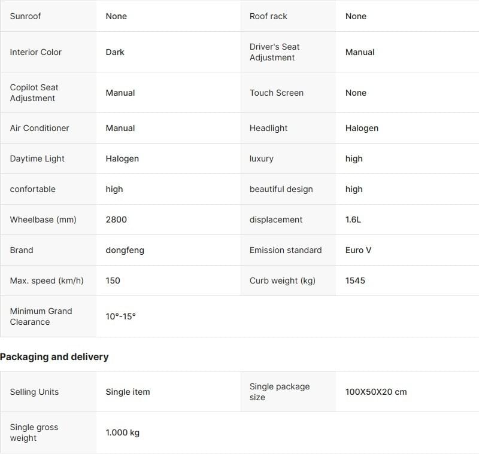479x454 pixels.
Task: Click the package size value 100X50X20 cm
Action: (x=375, y=392)
